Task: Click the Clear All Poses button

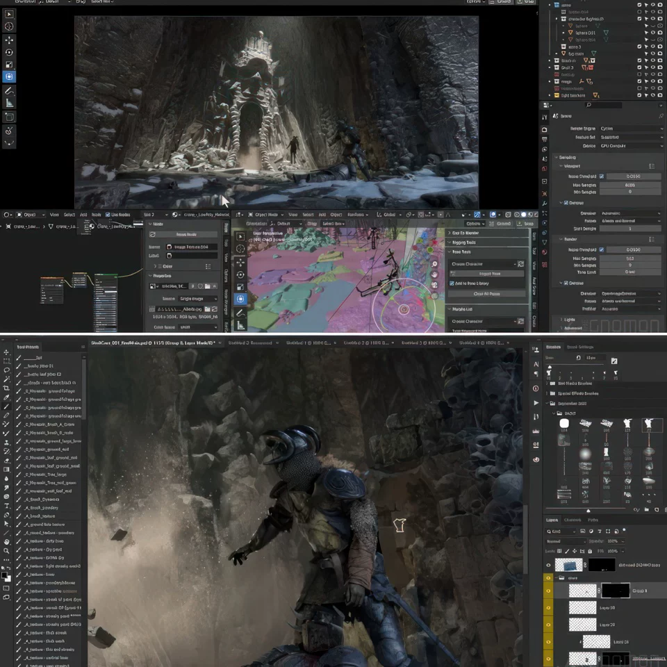Action: (486, 294)
